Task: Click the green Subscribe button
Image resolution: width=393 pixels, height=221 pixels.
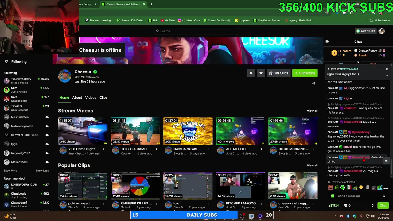Action: point(305,73)
